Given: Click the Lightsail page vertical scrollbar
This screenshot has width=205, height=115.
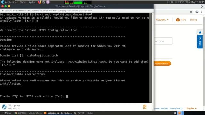Looking at the screenshot, I should 204,63.
